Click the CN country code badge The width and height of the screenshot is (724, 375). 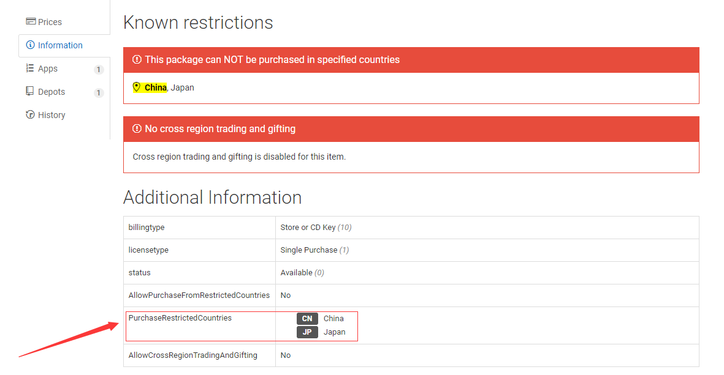(307, 319)
